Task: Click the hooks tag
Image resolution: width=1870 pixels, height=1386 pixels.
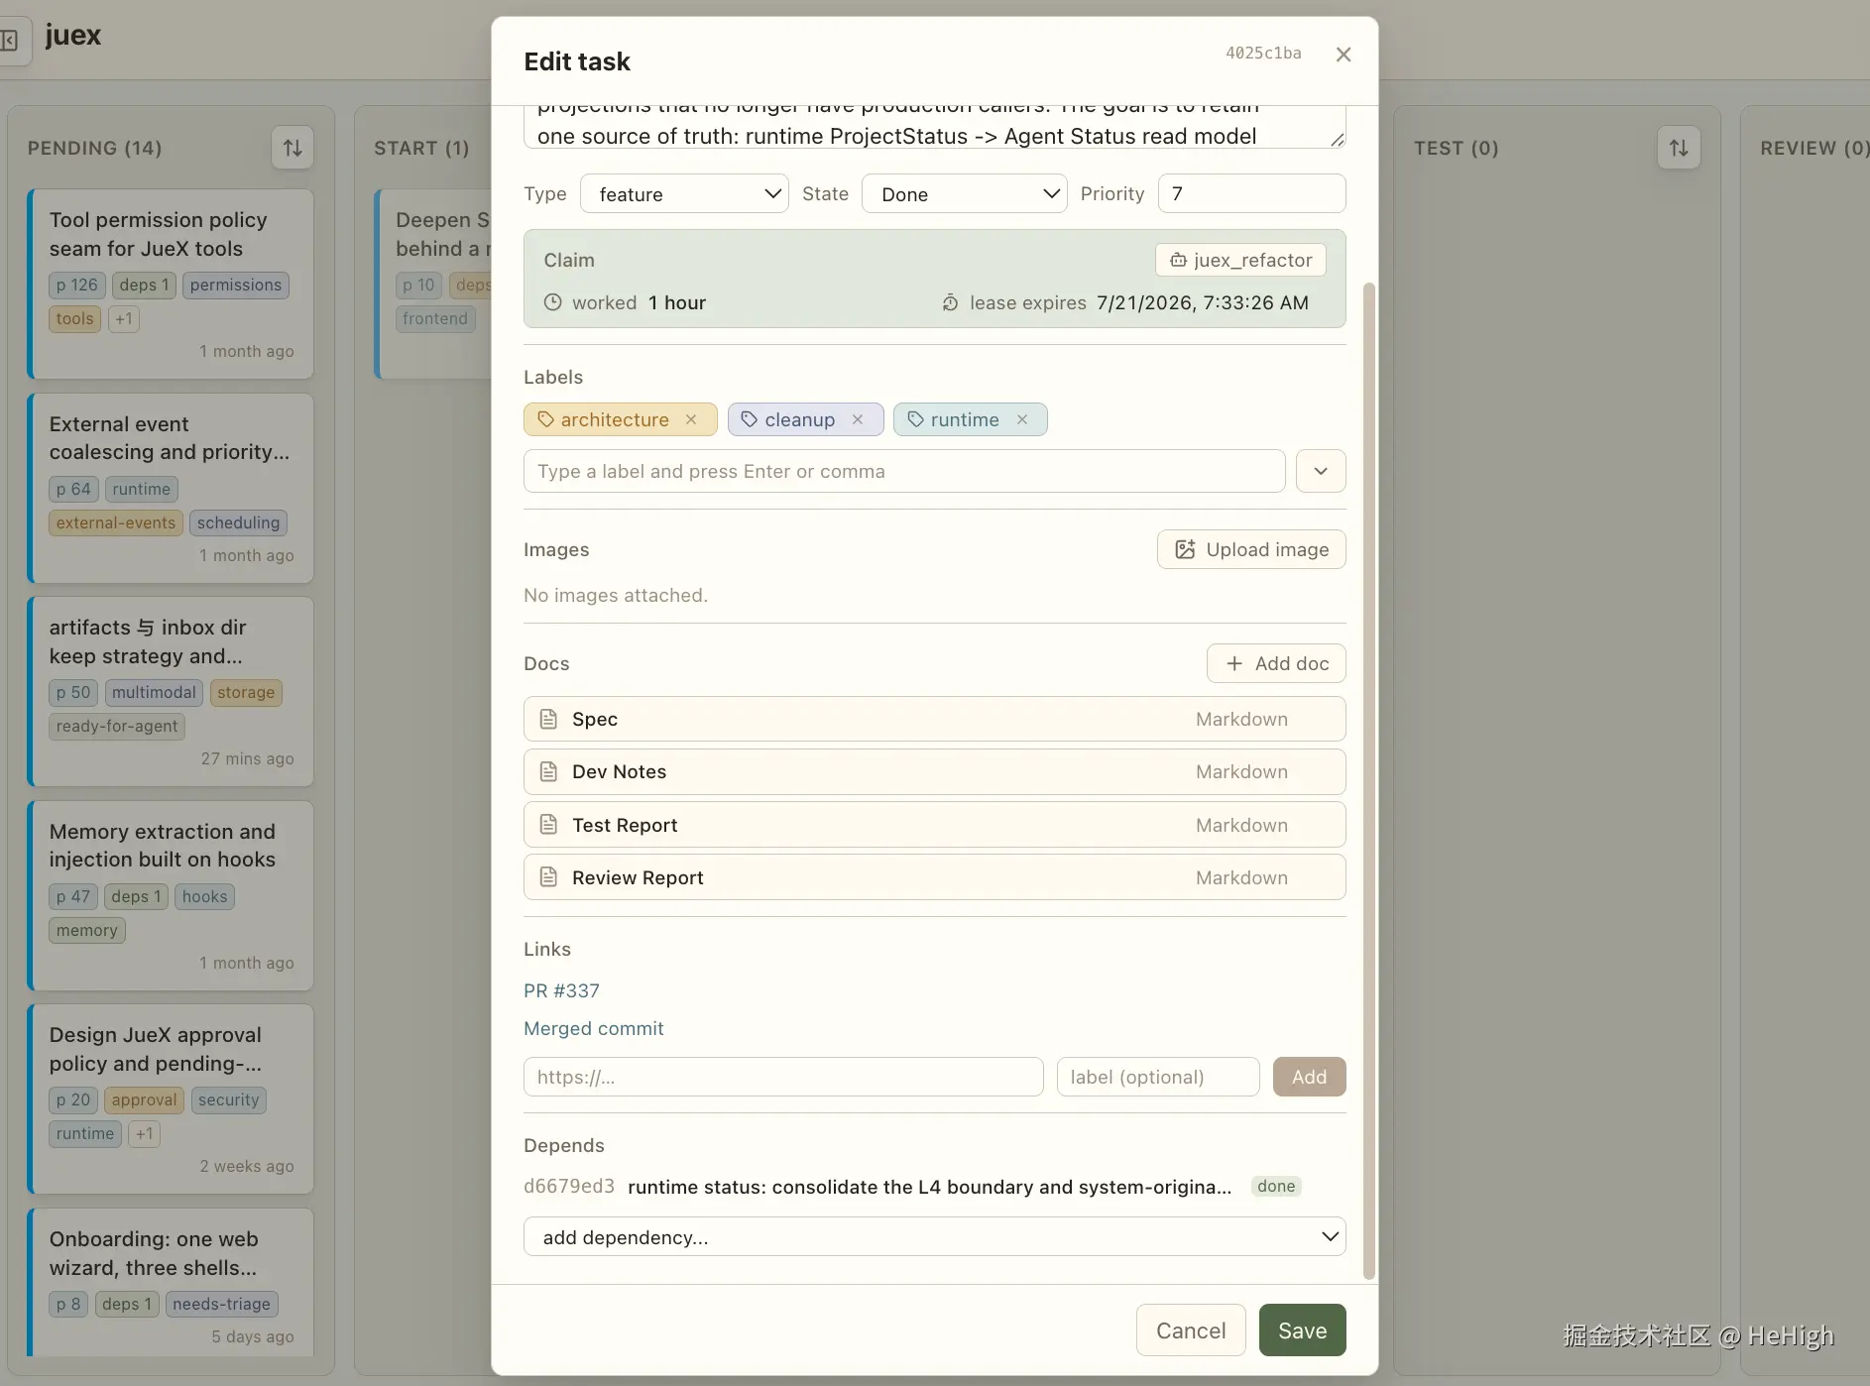Action: [204, 896]
